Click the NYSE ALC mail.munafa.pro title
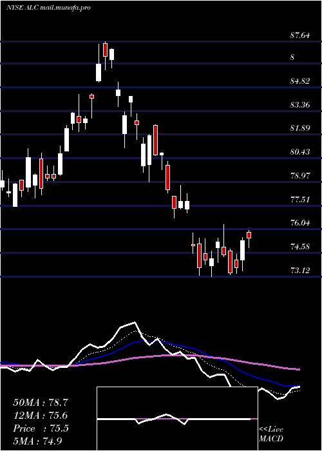This screenshot has height=451, width=322. pos(48,8)
